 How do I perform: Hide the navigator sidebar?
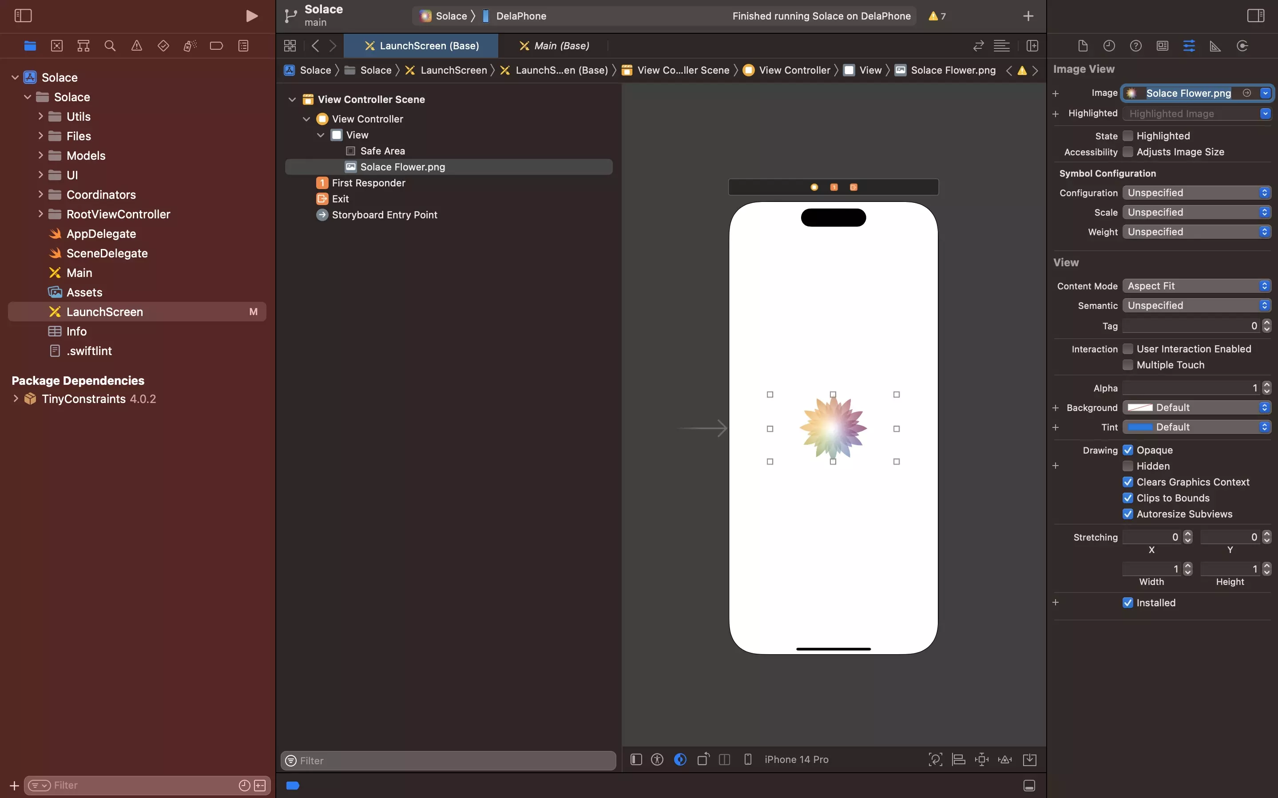(x=23, y=16)
